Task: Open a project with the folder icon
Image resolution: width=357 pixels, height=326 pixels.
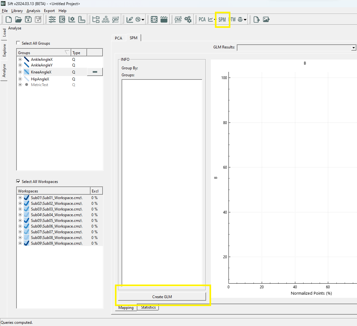Action: pos(19,19)
